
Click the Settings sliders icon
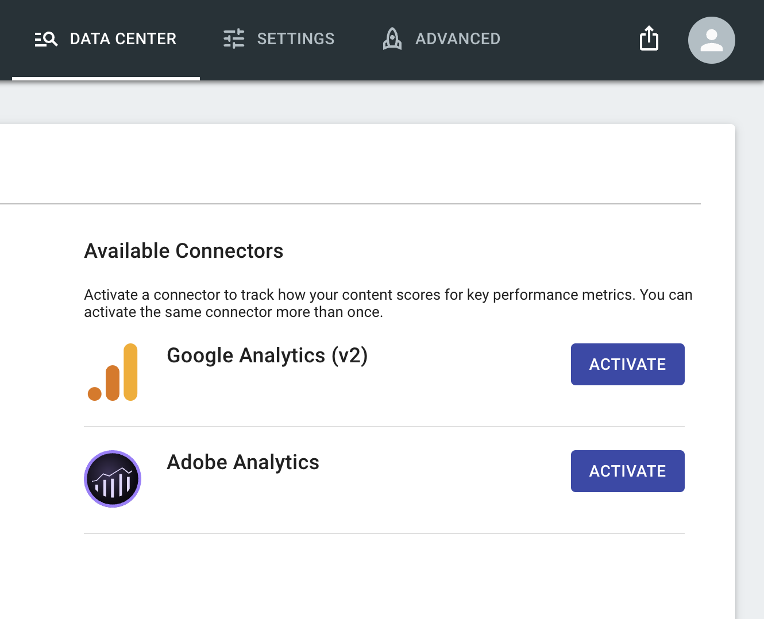[x=234, y=39]
